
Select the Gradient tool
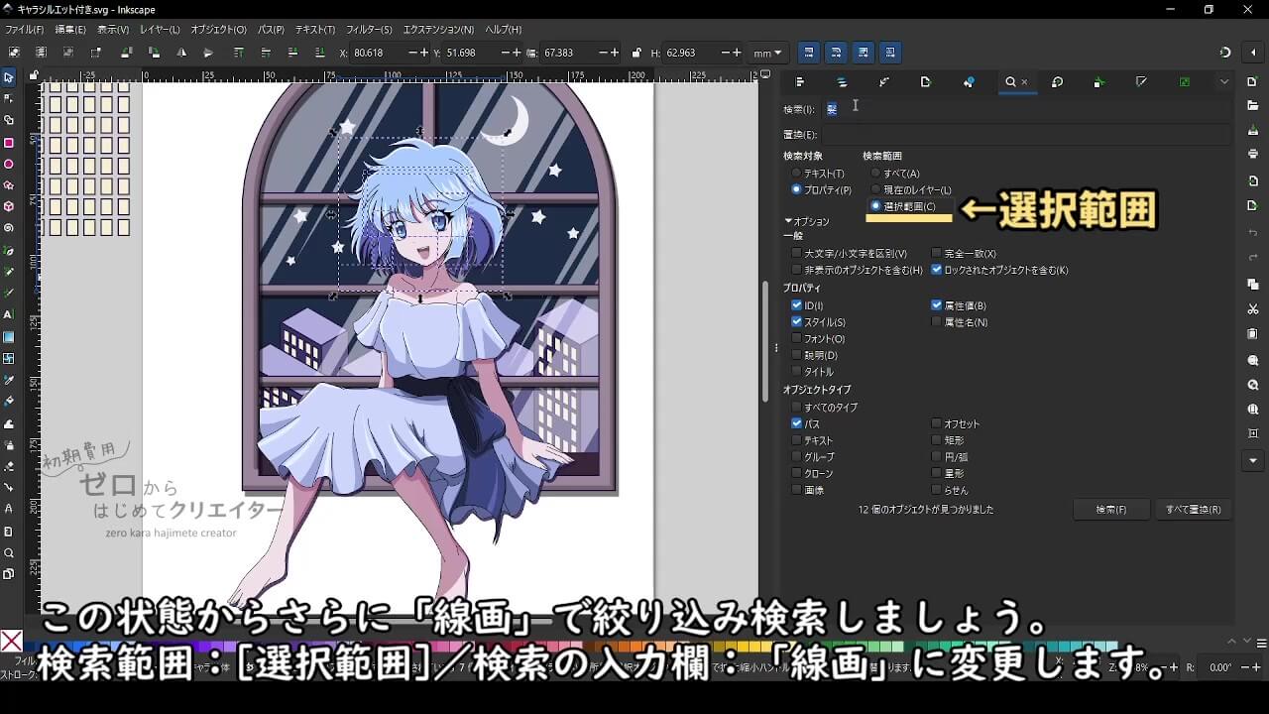(x=9, y=336)
